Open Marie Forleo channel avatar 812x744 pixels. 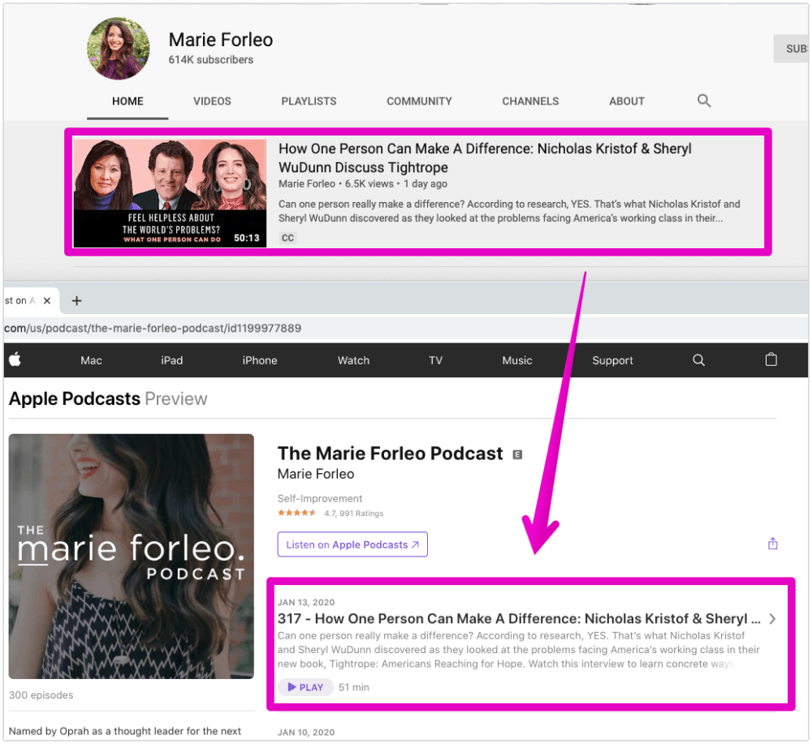(x=118, y=49)
